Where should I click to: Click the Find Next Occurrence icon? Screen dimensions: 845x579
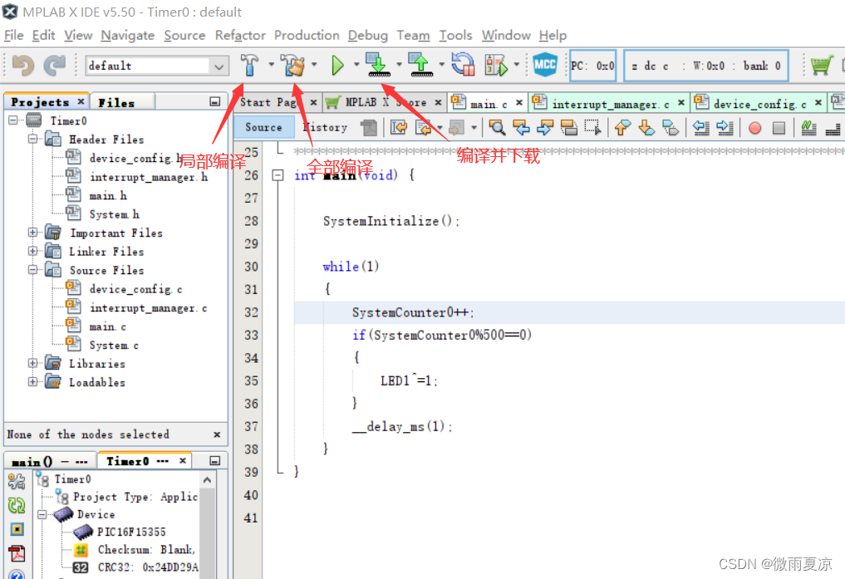click(545, 128)
